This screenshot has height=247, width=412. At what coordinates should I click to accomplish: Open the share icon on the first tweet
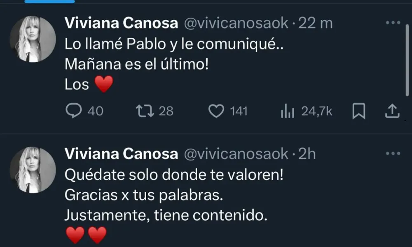pos(392,109)
